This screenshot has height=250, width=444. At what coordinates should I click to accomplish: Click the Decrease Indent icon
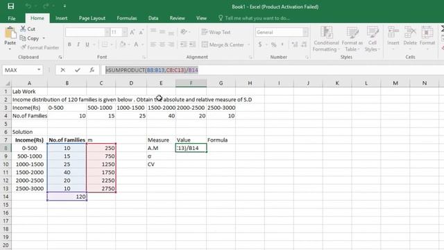(x=183, y=44)
